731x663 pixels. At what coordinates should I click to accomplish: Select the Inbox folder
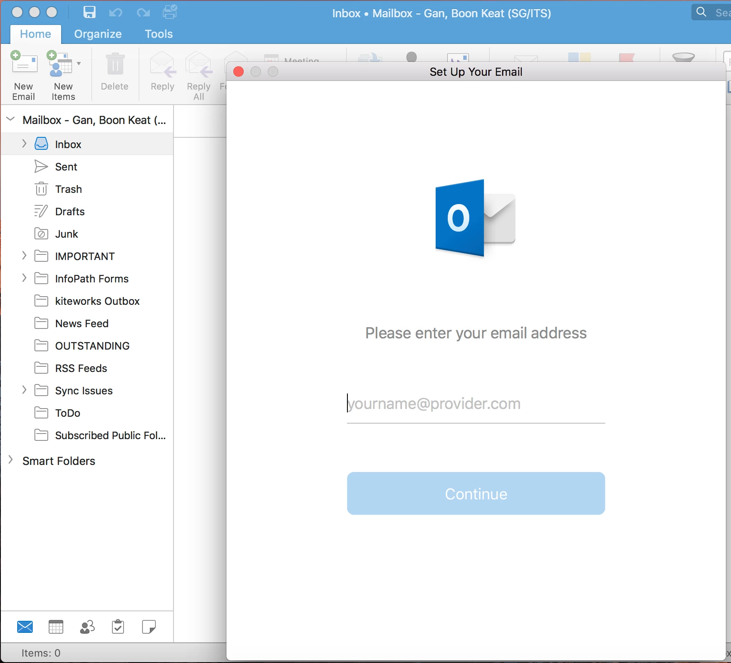pos(87,144)
